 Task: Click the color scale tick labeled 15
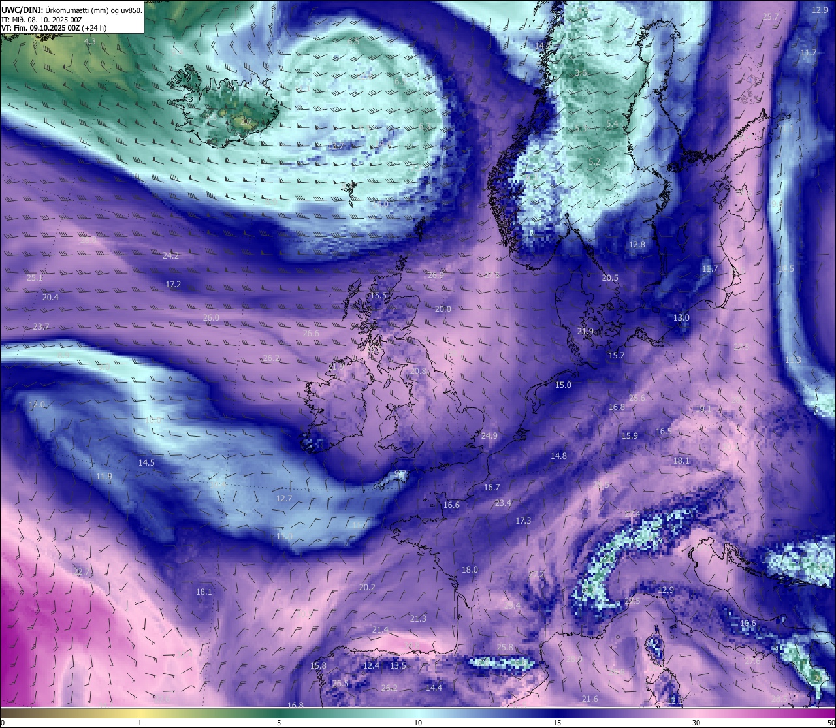(557, 723)
